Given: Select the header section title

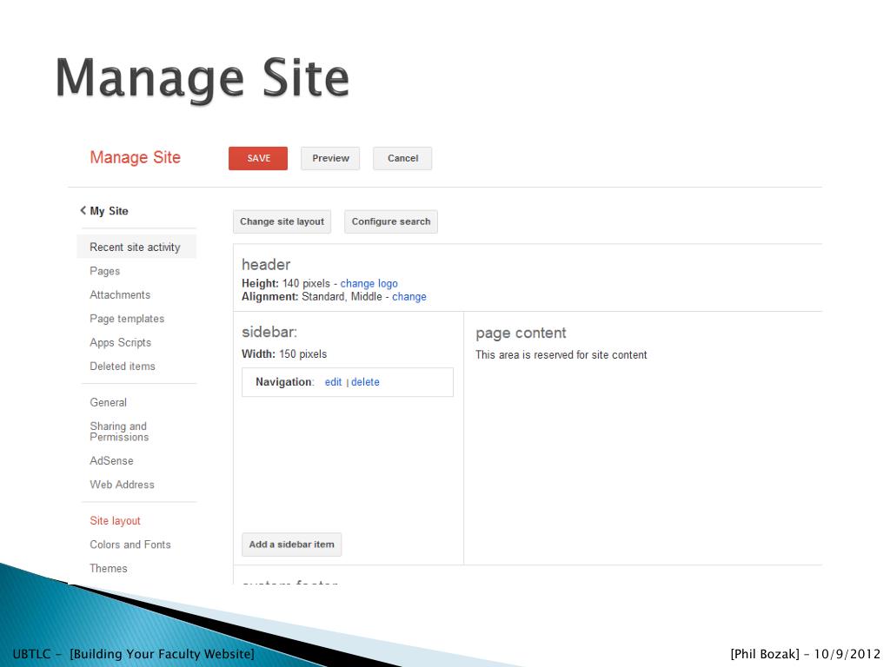Looking at the screenshot, I should (x=266, y=264).
